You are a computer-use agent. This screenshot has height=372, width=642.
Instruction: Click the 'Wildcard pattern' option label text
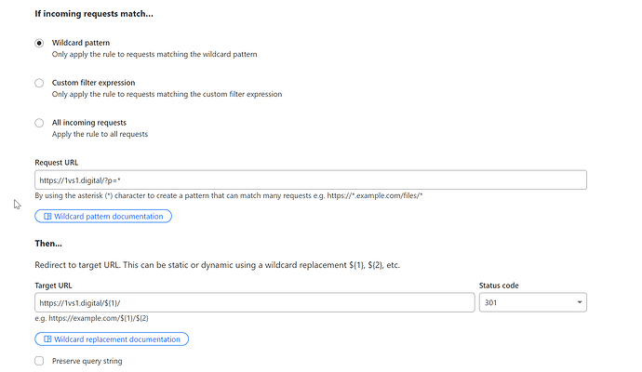(79, 43)
